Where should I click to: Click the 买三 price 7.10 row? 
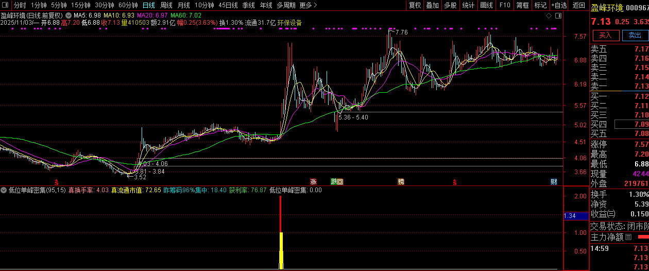pos(619,115)
